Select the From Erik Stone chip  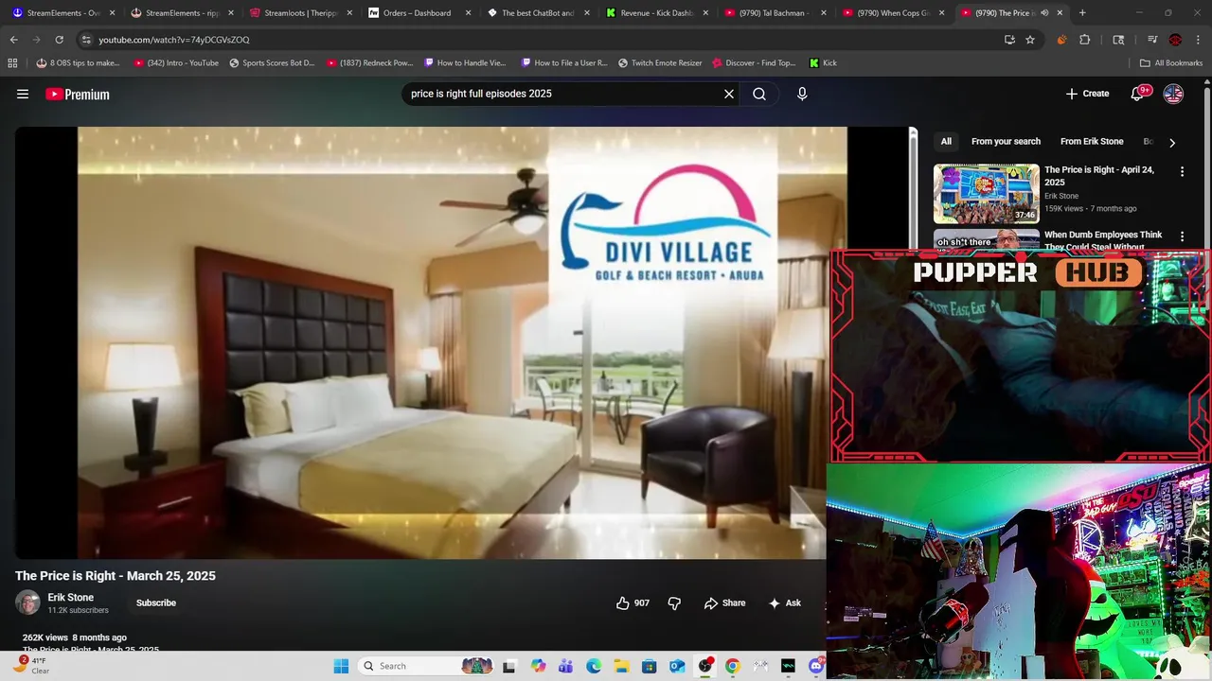click(1092, 141)
